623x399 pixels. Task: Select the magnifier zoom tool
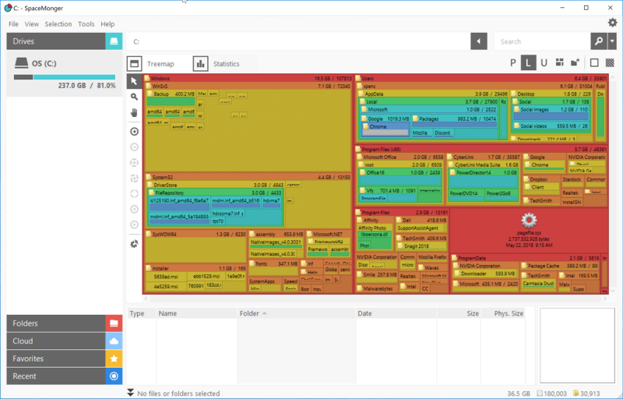click(134, 97)
